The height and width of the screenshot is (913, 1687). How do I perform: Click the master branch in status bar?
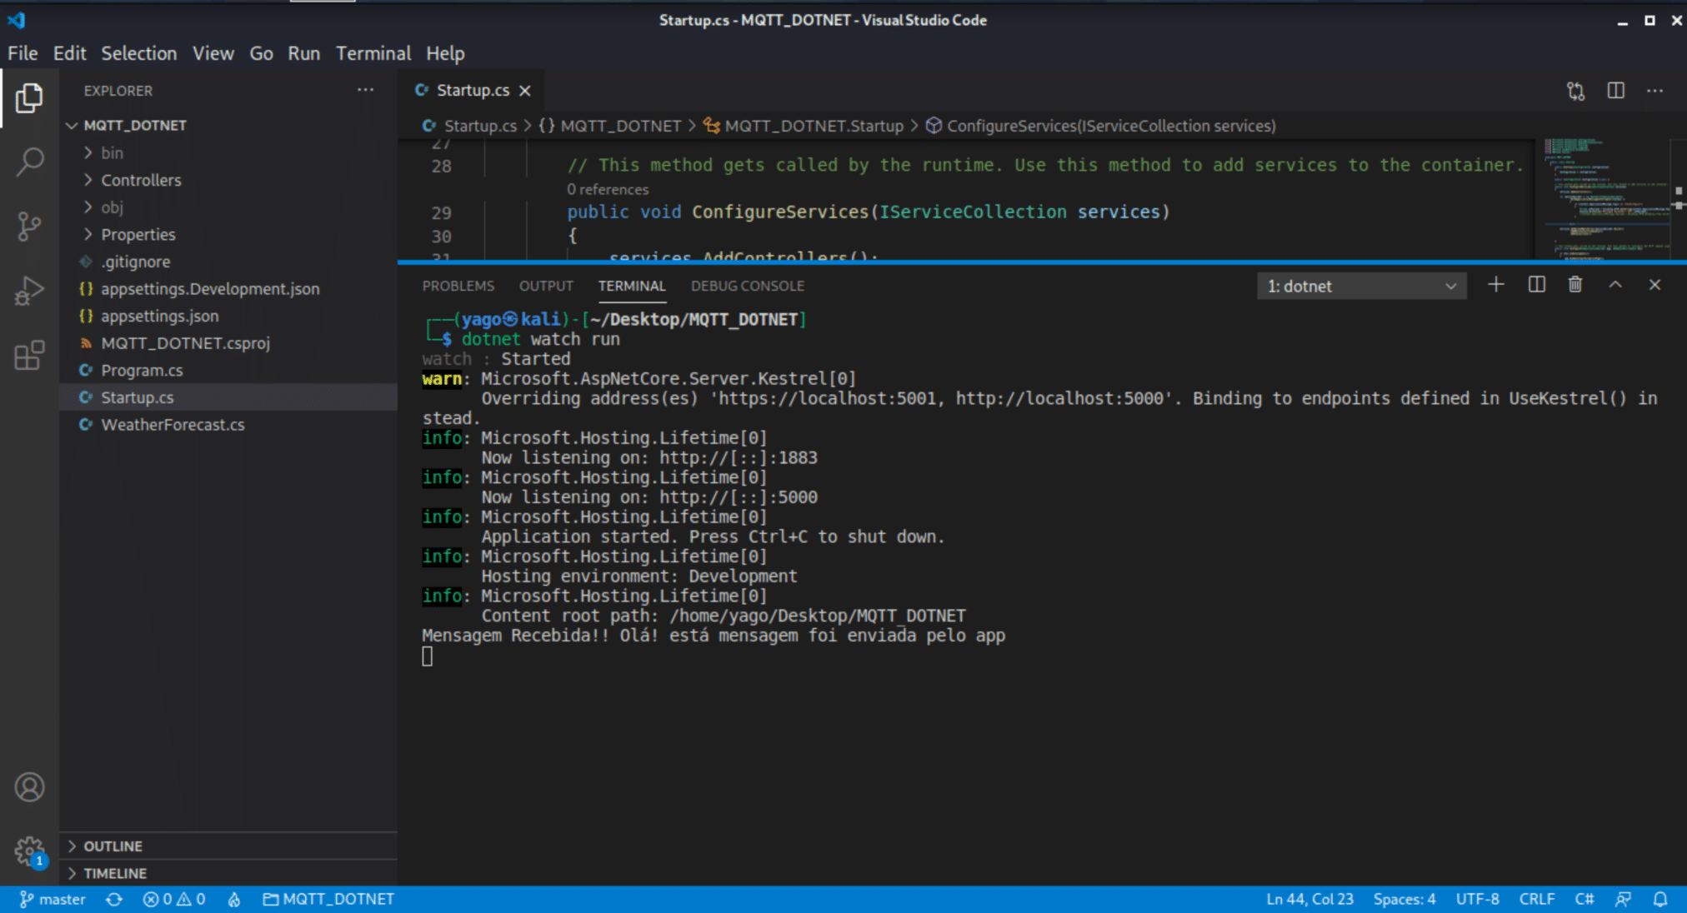coord(53,899)
